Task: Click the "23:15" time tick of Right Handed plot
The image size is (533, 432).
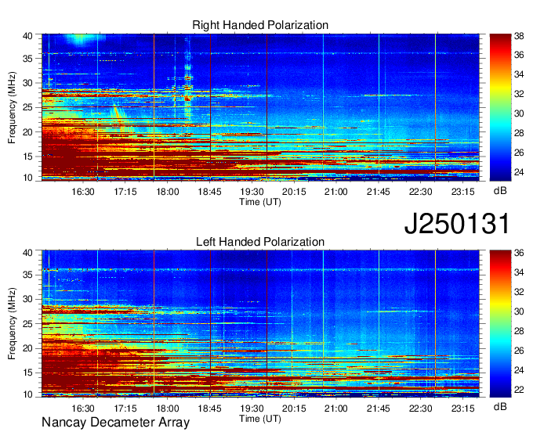Action: point(463,192)
